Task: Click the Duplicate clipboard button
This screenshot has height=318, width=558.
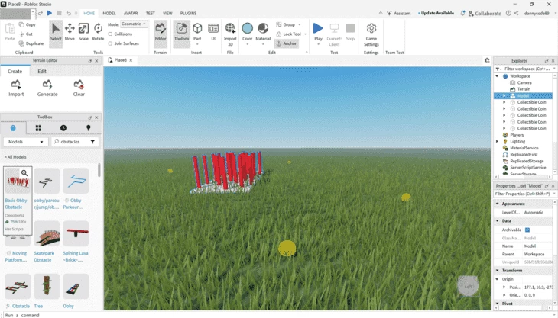Action: (31, 43)
